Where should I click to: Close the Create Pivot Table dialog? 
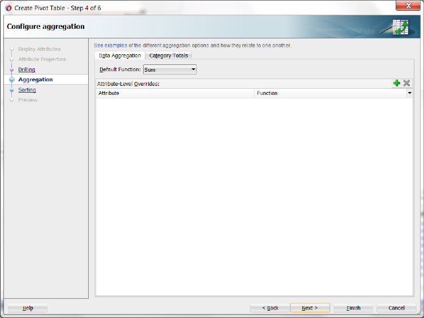[x=408, y=6]
